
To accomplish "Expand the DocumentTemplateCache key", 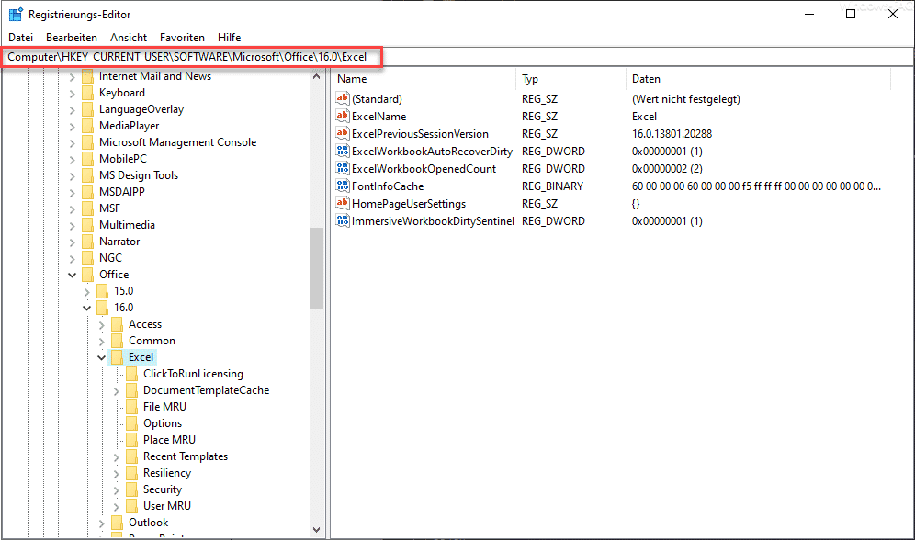I will tap(116, 390).
